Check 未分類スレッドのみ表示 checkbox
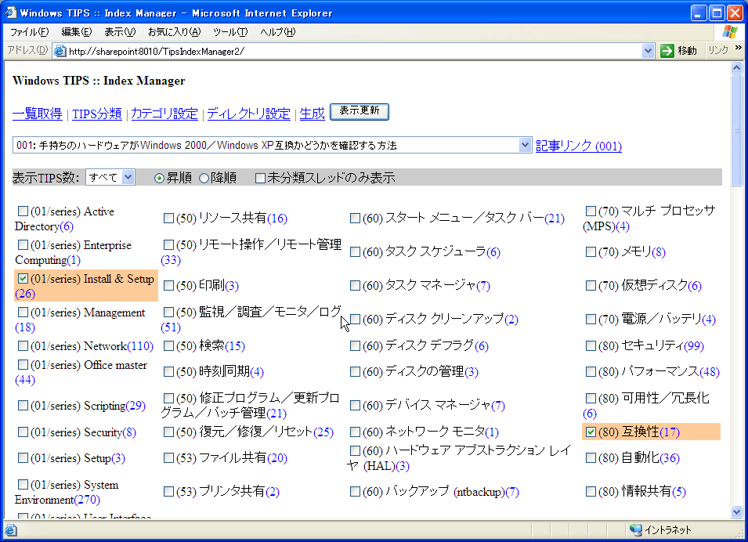The height and width of the screenshot is (542, 748). (x=261, y=178)
